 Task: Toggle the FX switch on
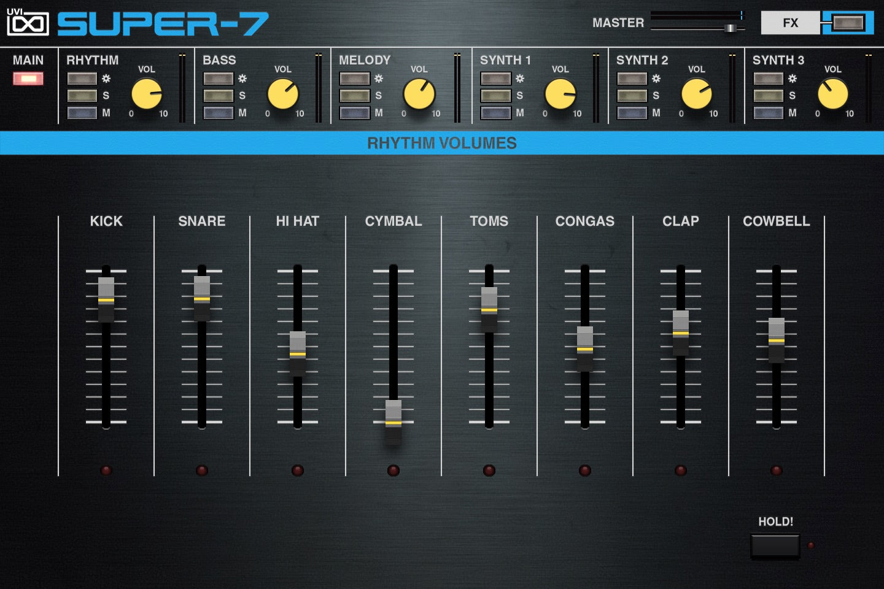[848, 23]
